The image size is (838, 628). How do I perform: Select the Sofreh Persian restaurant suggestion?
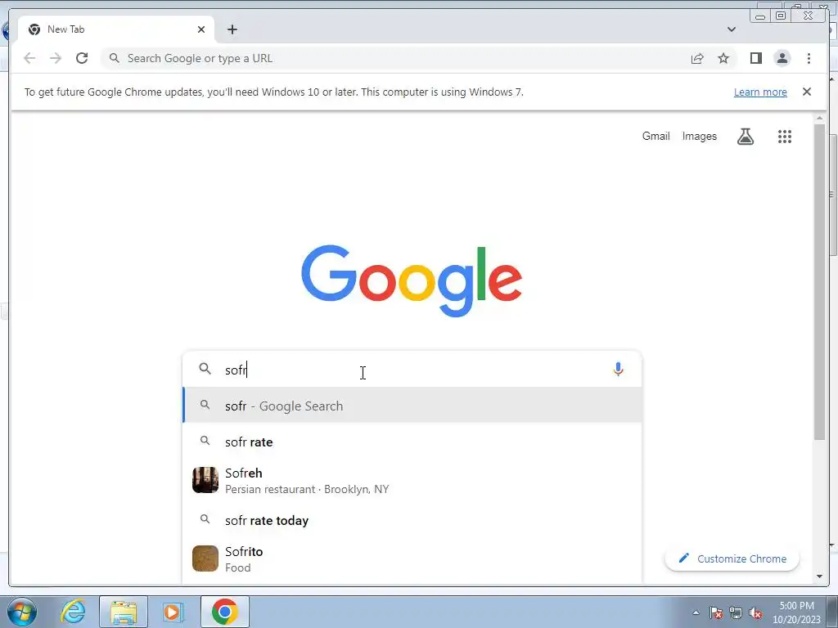point(412,481)
